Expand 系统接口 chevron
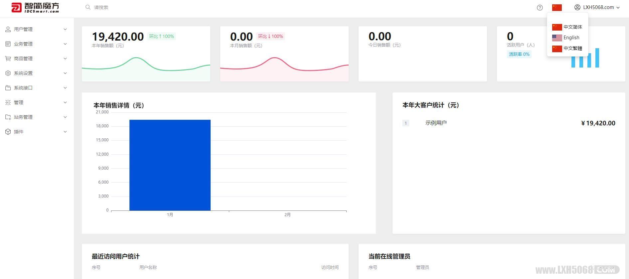Viewport: 629px width, 279px height. tap(65, 88)
